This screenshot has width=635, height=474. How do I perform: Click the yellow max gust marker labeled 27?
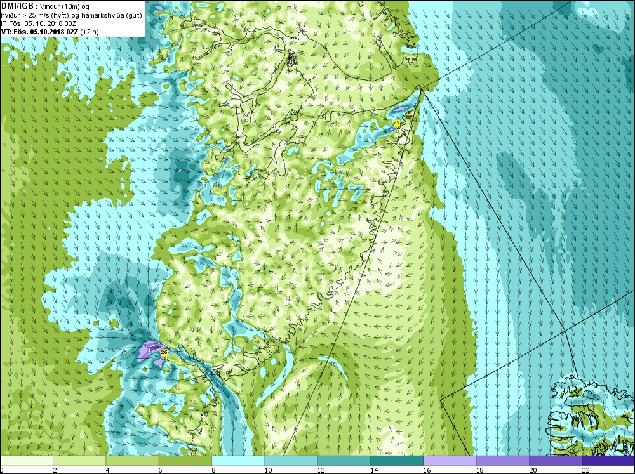click(x=397, y=122)
